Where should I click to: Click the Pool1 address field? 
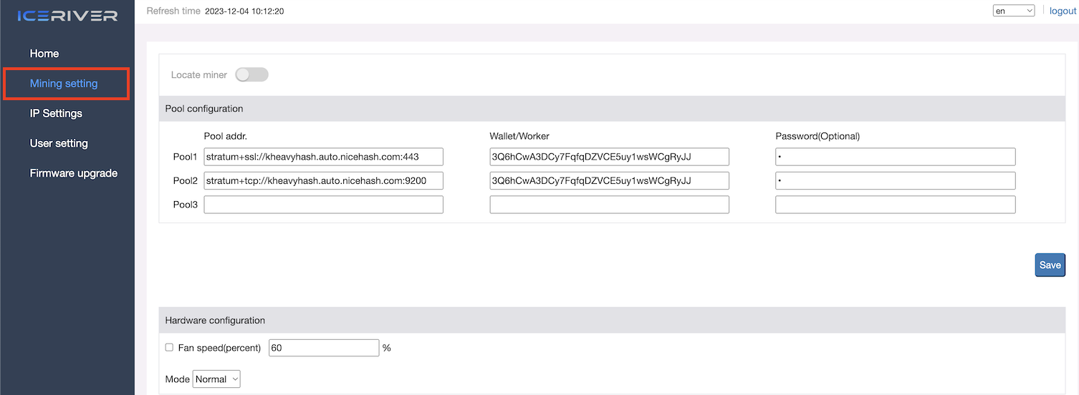(324, 157)
